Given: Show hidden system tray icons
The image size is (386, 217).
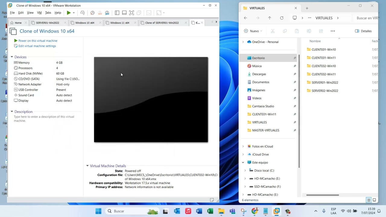Looking at the screenshot, I should pos(316,211).
